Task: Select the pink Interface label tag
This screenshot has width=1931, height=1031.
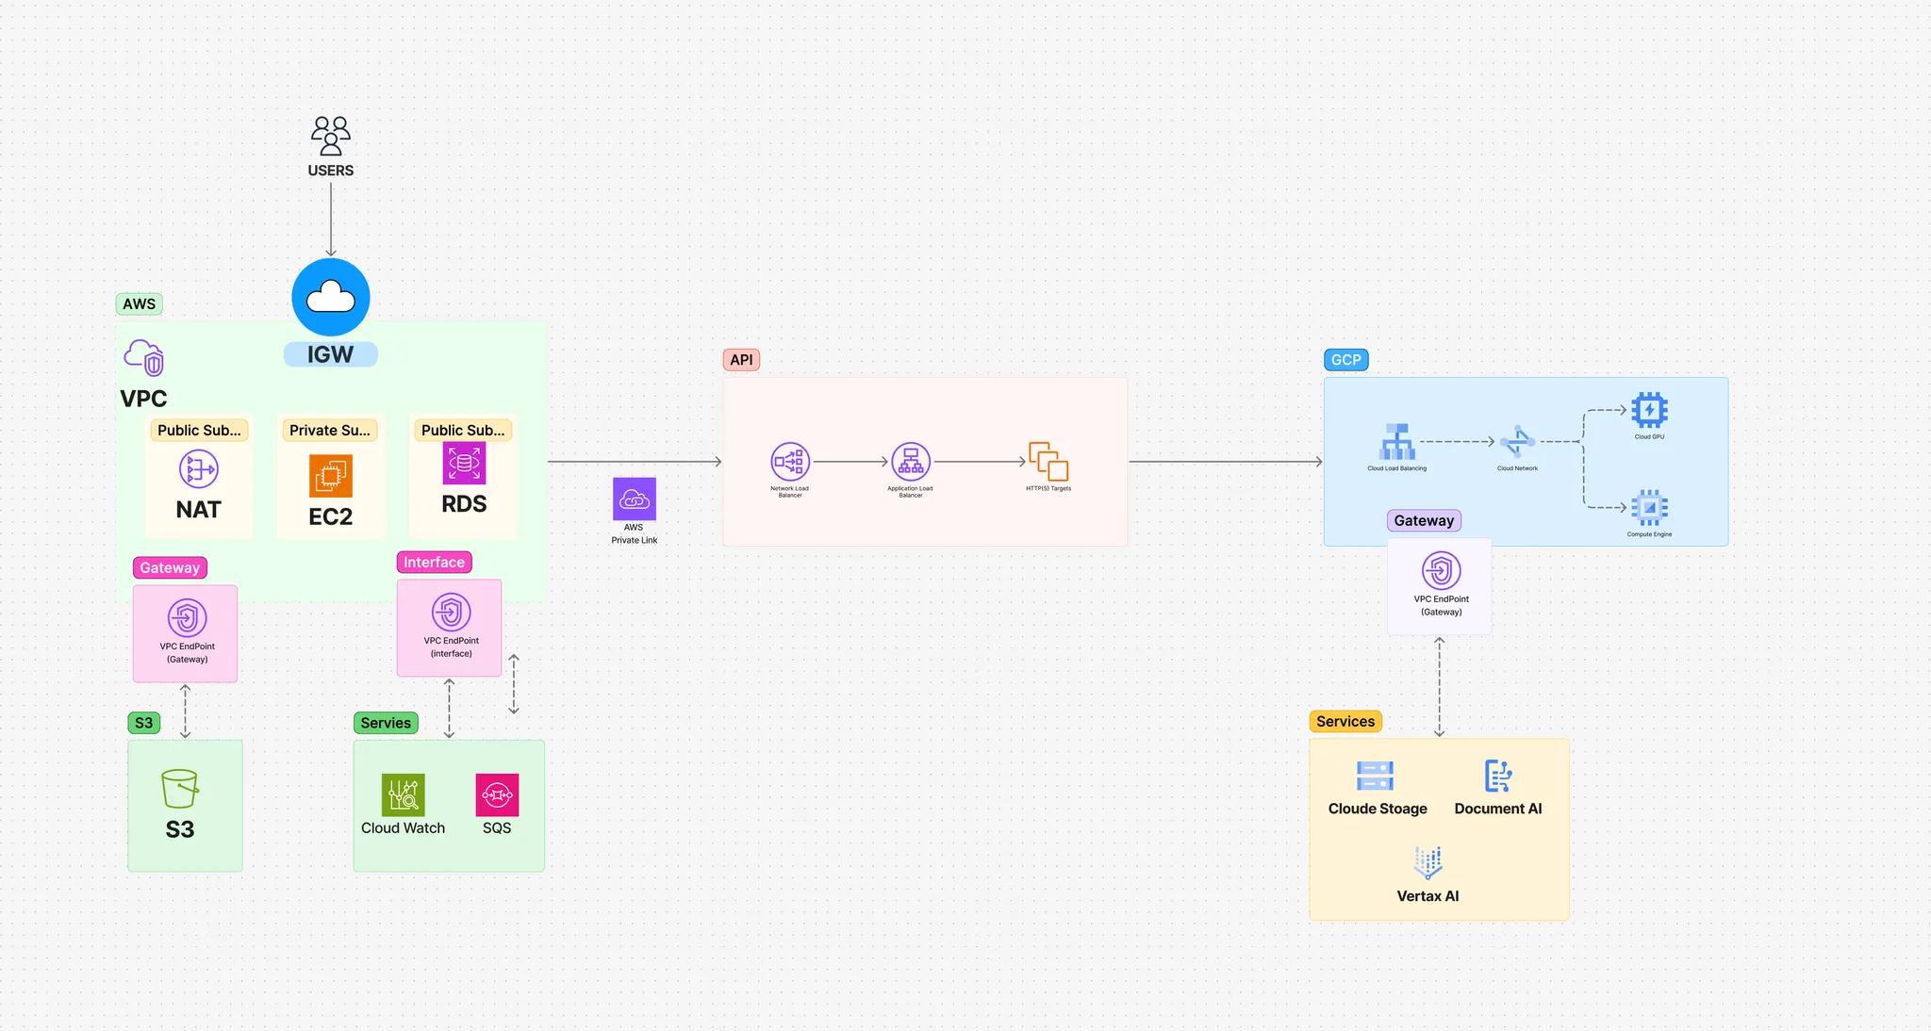Action: 434,563
